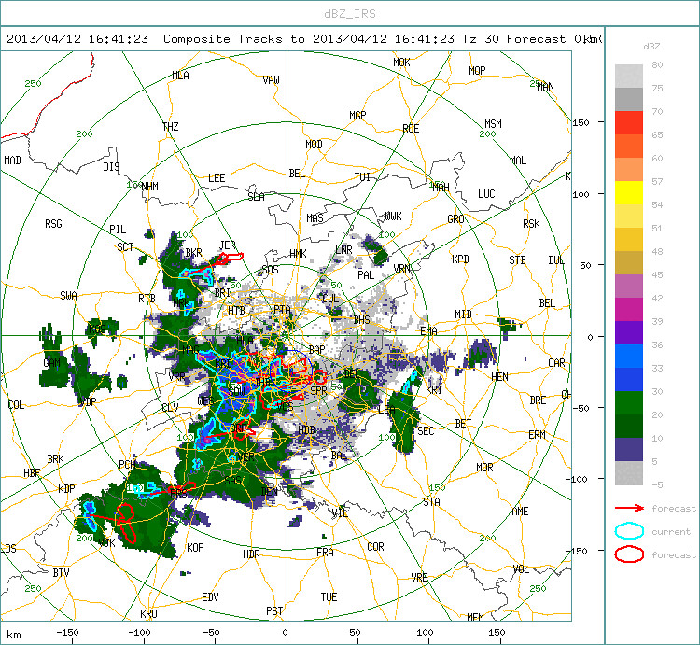The height and width of the screenshot is (645, 700).
Task: Click the RSG station label
Action: (x=53, y=224)
